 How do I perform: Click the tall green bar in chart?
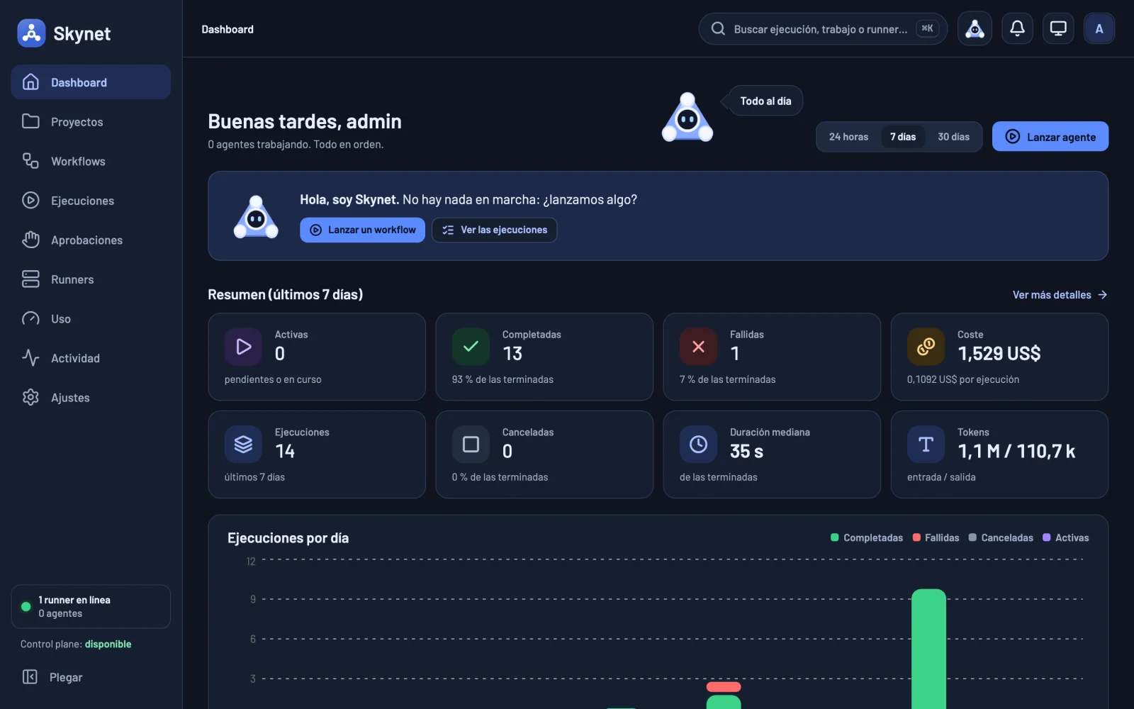[928, 649]
